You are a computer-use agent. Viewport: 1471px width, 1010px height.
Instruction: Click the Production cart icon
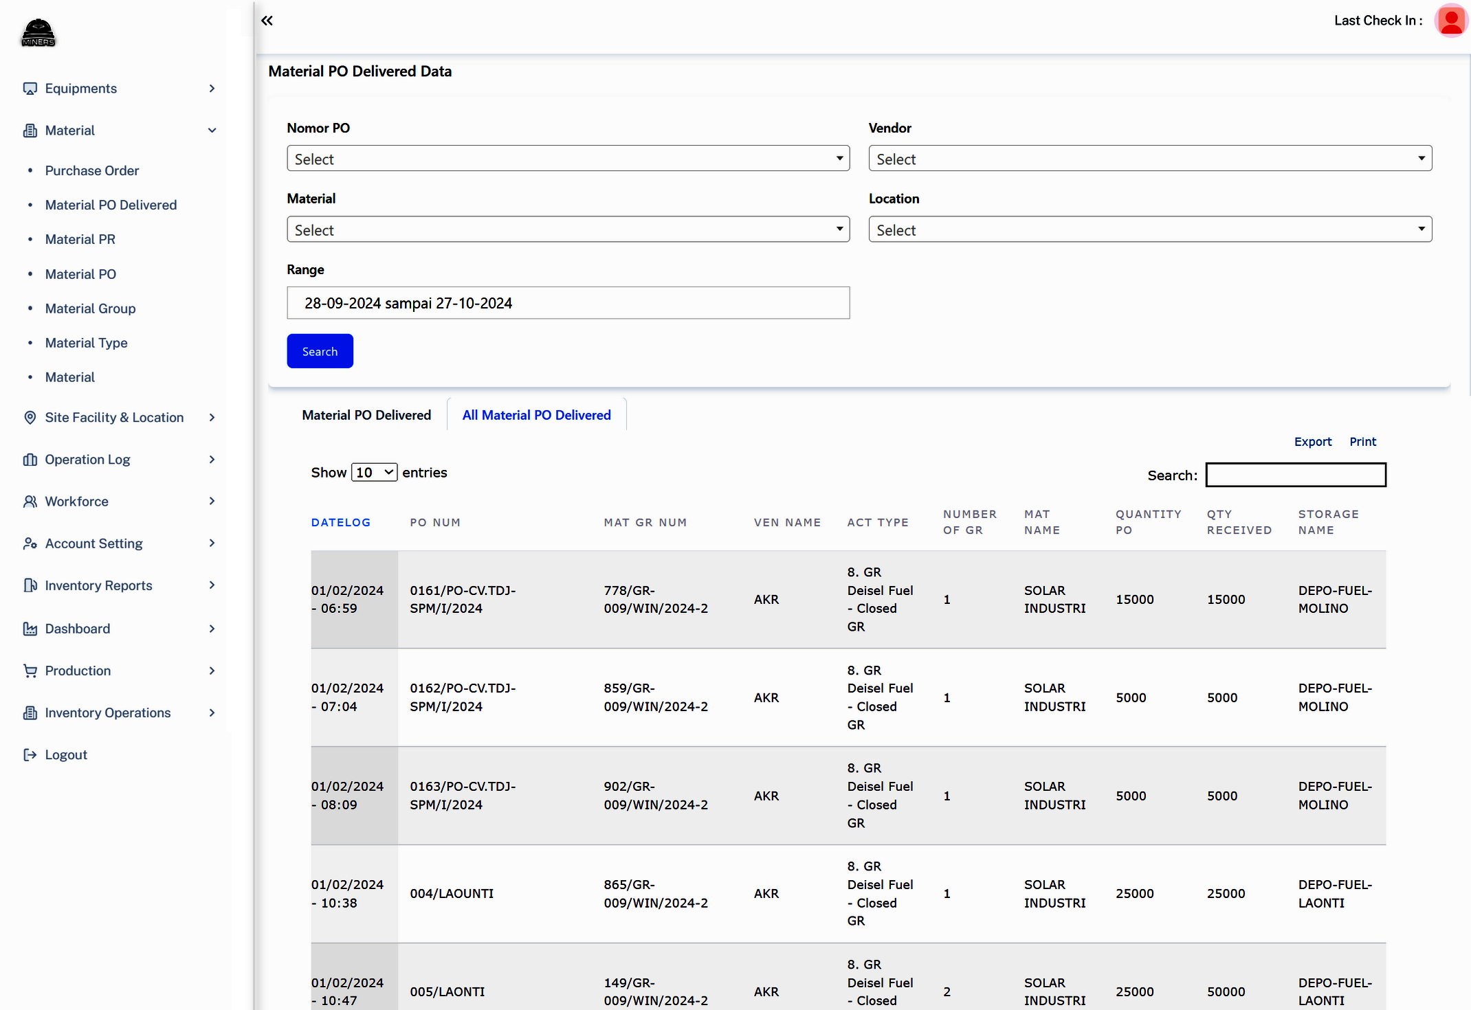pos(30,671)
